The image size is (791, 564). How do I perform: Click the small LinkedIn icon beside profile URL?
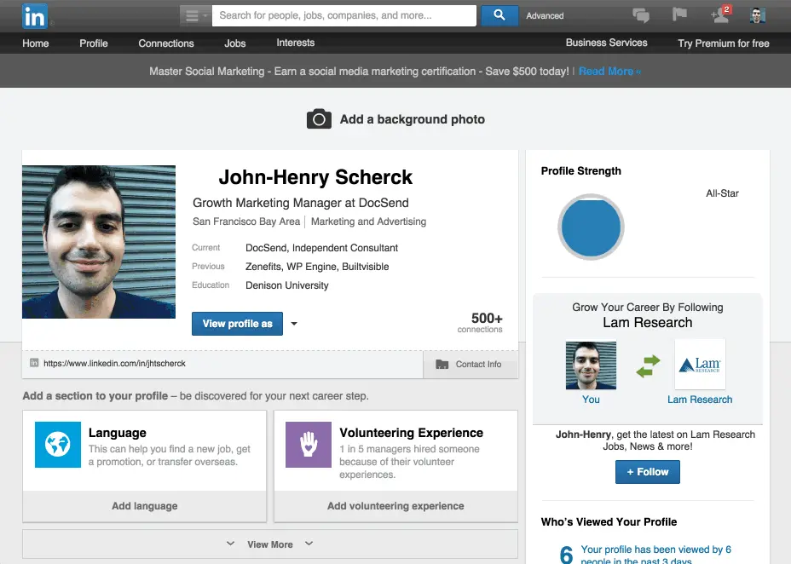tap(34, 363)
